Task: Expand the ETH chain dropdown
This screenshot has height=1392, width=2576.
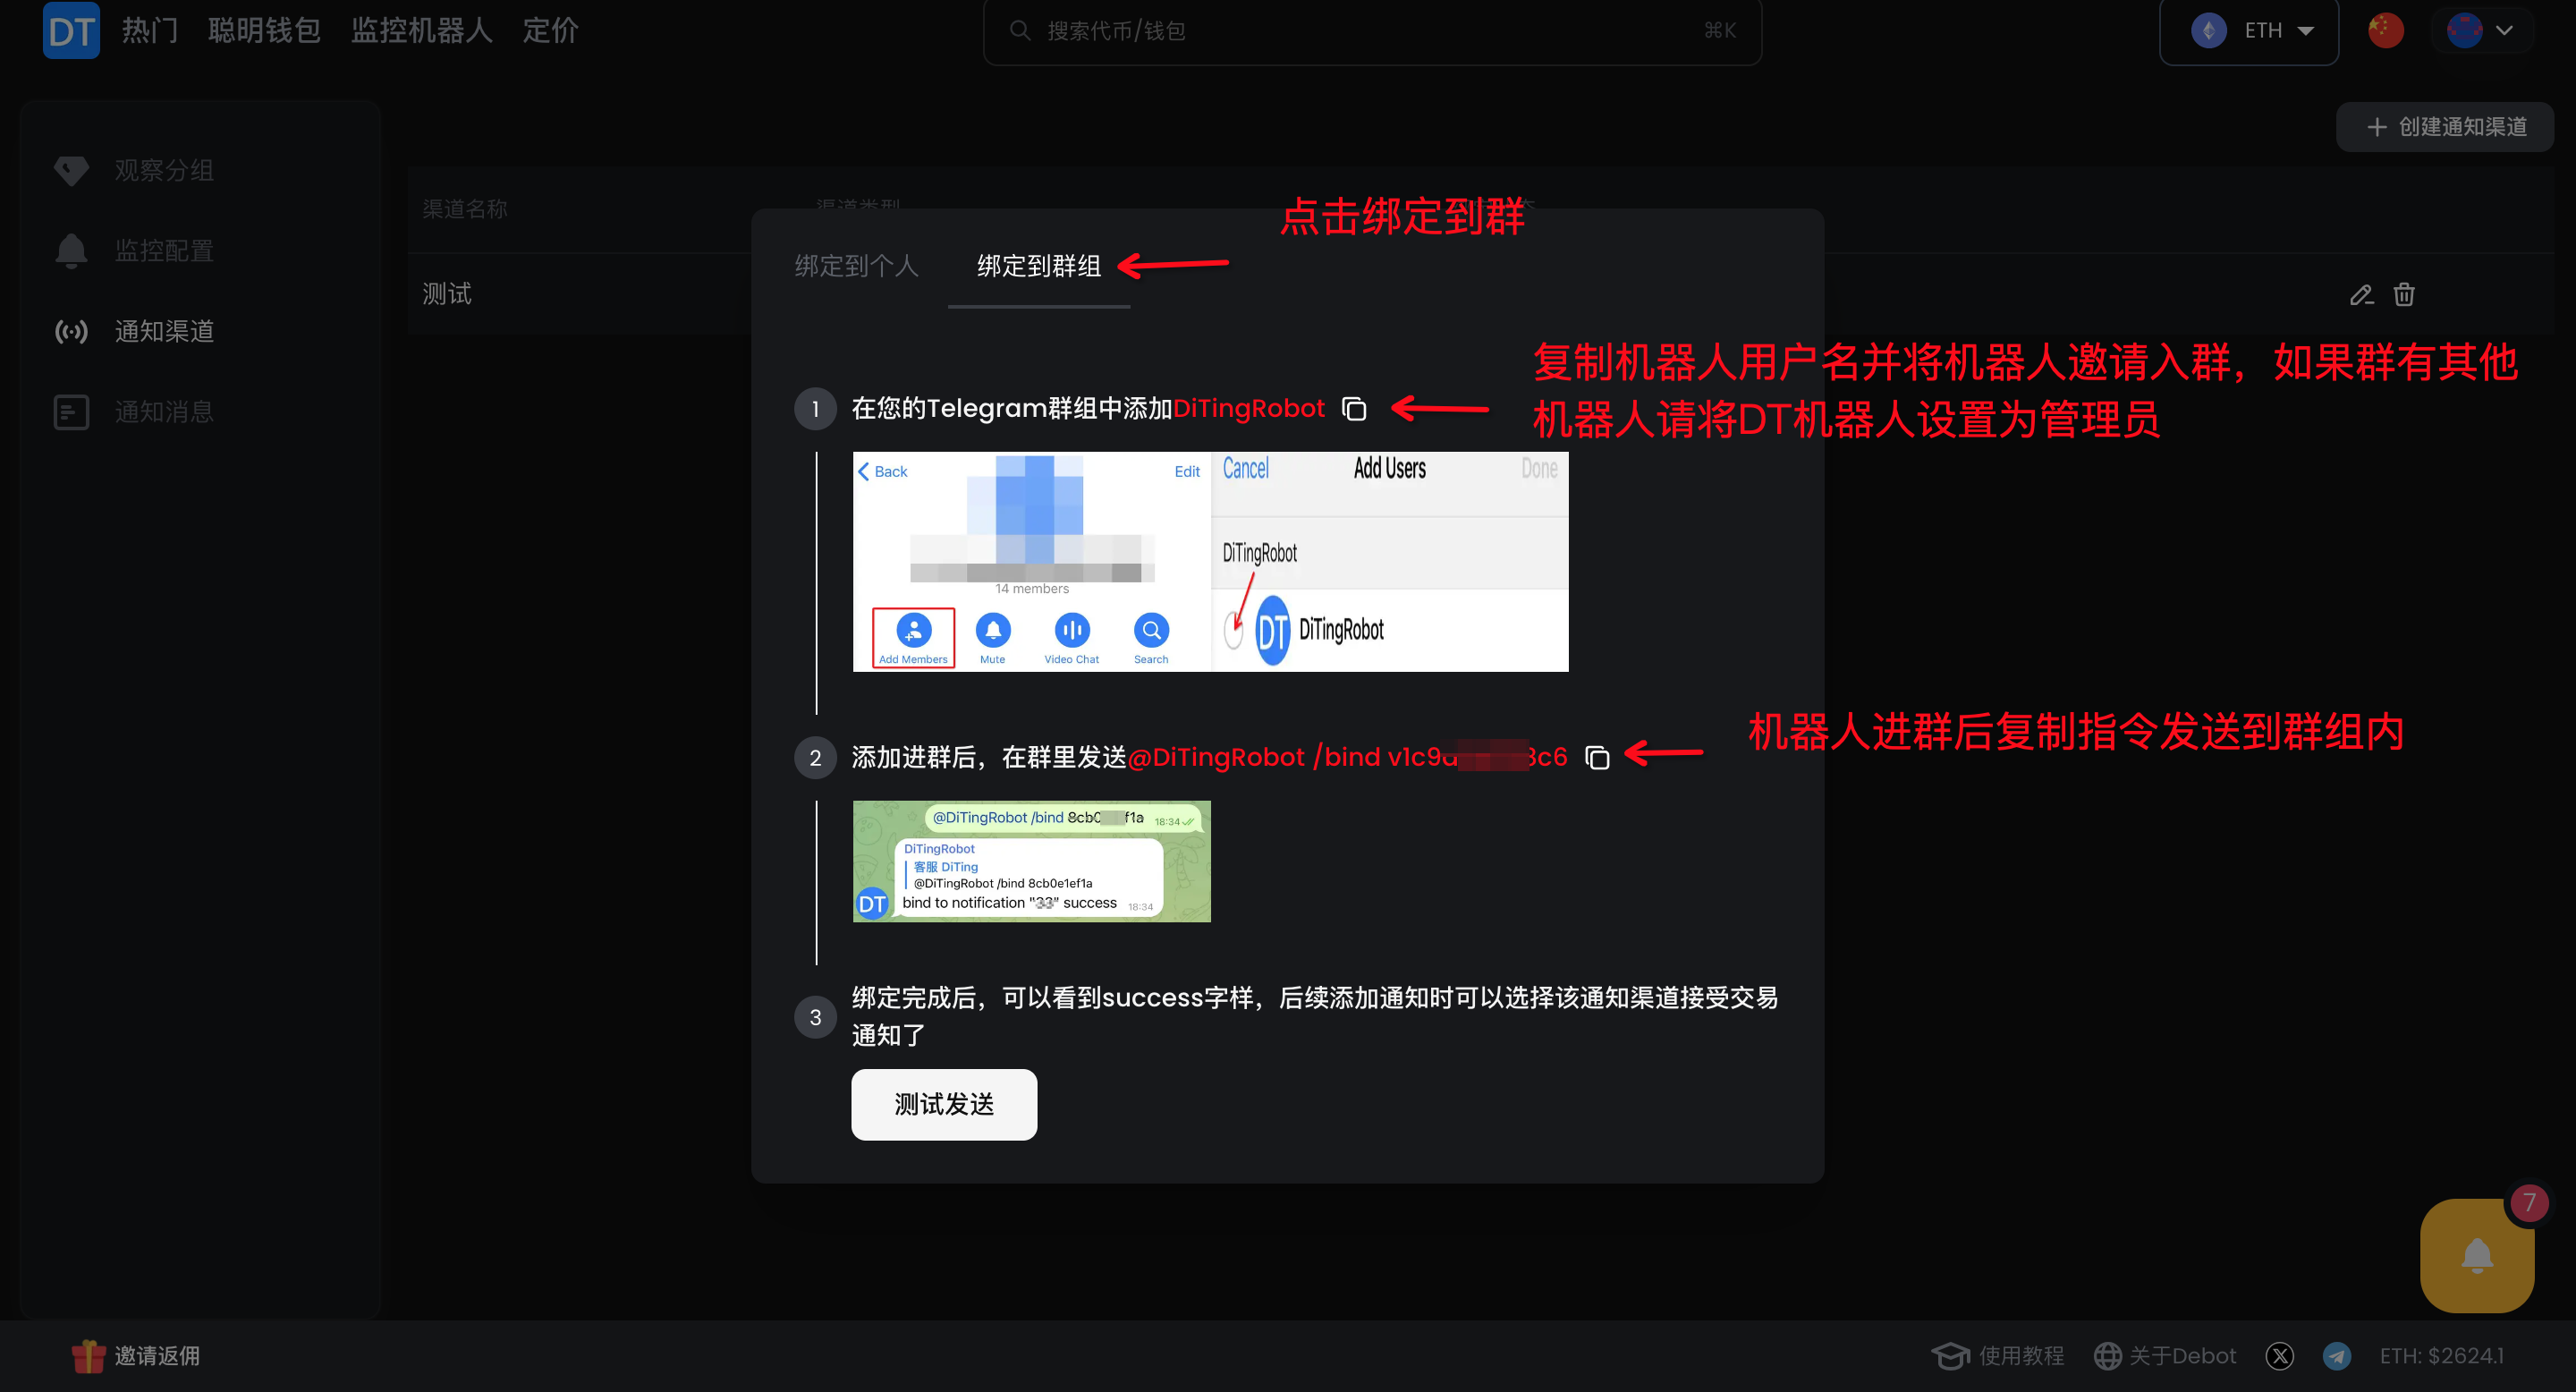Action: coord(2249,31)
